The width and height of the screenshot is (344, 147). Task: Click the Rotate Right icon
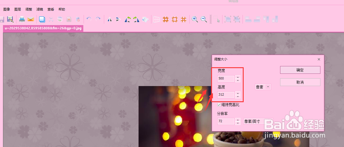point(136,19)
